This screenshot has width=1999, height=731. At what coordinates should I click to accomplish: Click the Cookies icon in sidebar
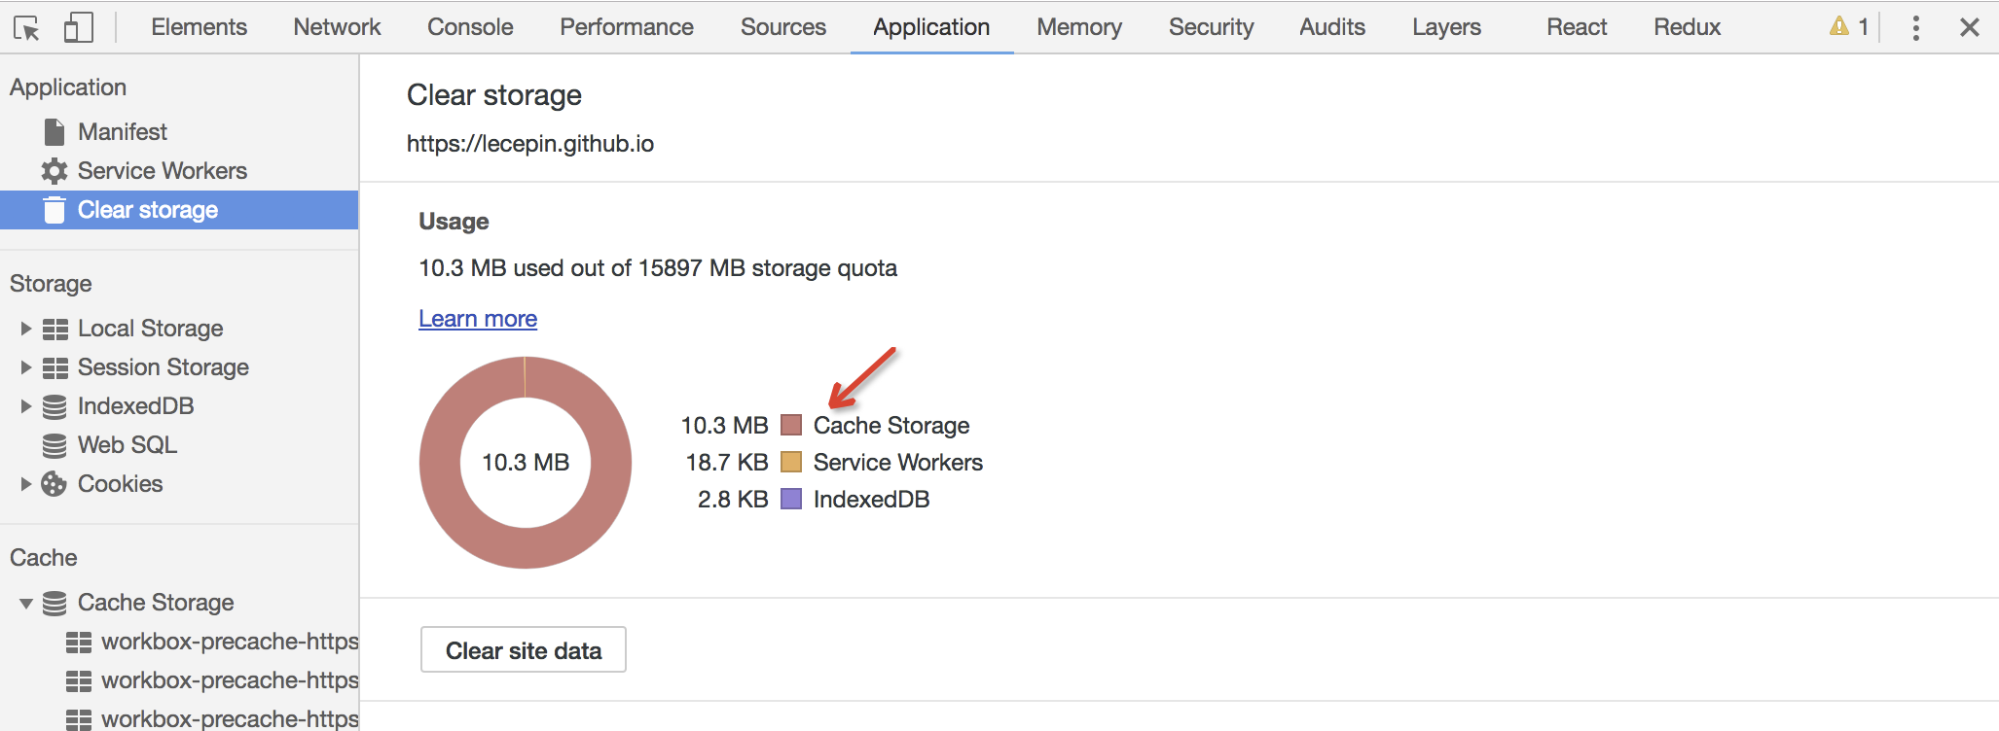(x=55, y=484)
